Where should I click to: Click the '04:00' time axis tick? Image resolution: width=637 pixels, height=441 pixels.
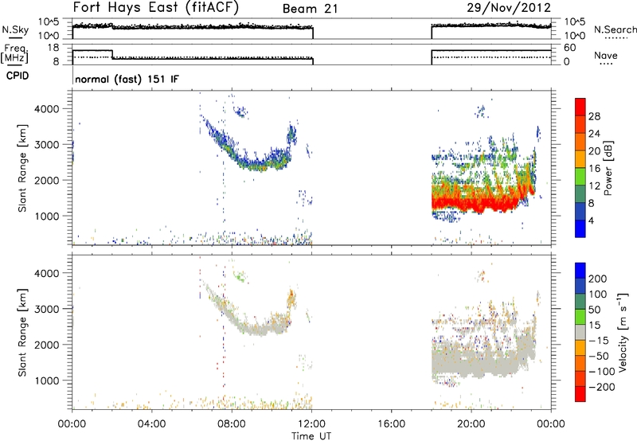point(152,424)
